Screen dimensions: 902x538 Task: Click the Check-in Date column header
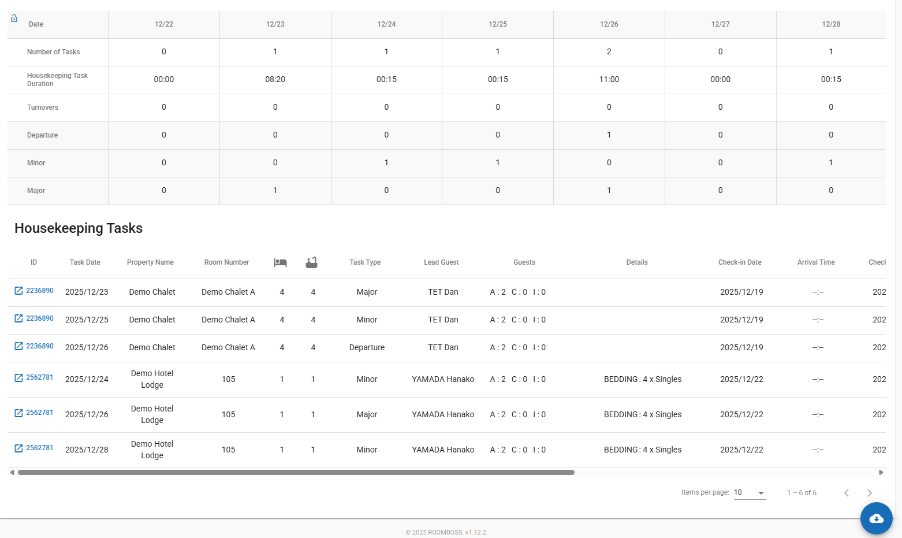pyautogui.click(x=740, y=262)
